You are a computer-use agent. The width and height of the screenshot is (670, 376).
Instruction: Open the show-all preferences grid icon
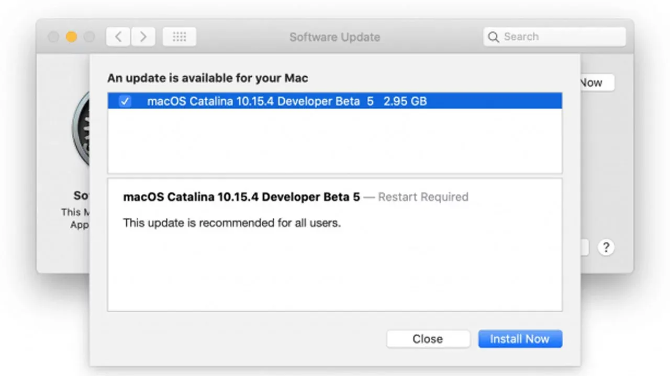180,37
